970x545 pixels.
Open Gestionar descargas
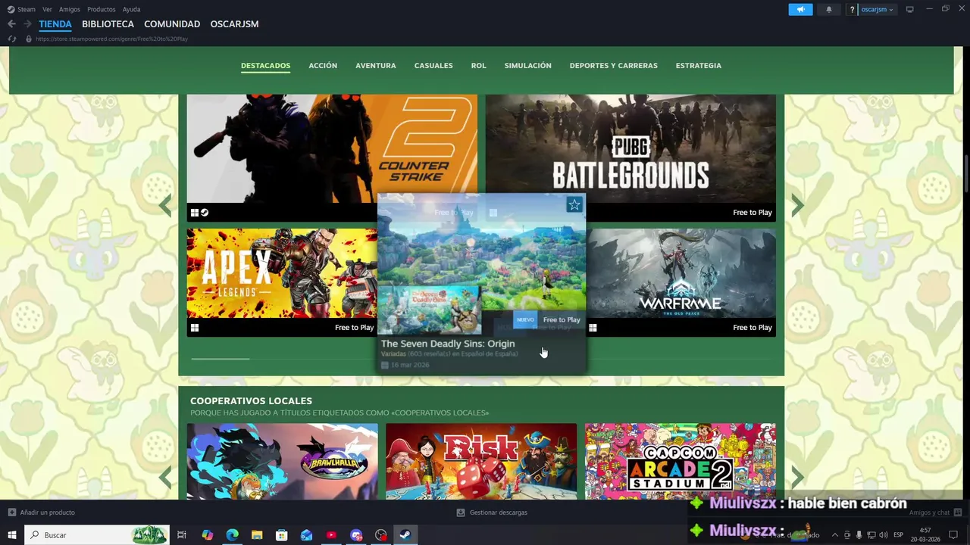492,512
